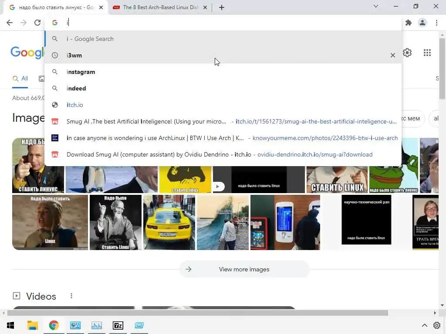Open the performance graph taskbar icon
This screenshot has width=446, height=334.
pos(96,325)
